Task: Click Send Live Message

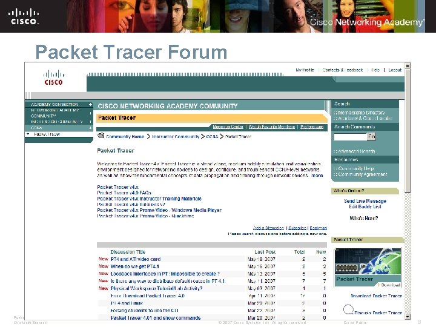Action: (365, 201)
